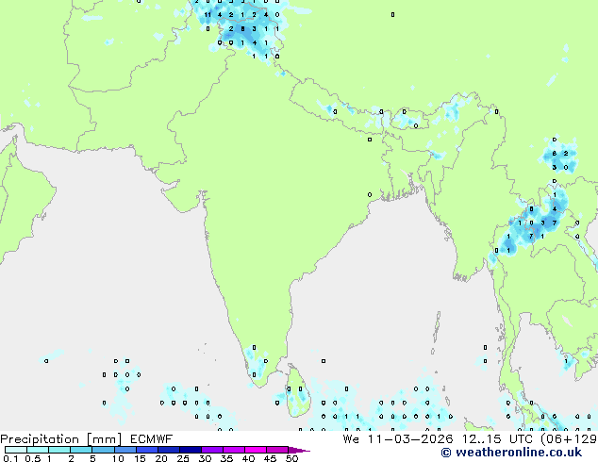Click the 'We 11-03-2026' date text
This screenshot has width=598, height=462.
pos(398,439)
